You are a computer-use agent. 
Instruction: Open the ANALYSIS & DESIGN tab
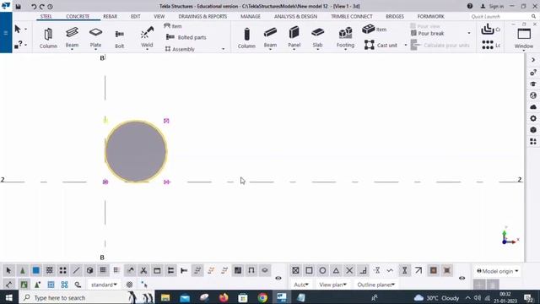tap(295, 16)
